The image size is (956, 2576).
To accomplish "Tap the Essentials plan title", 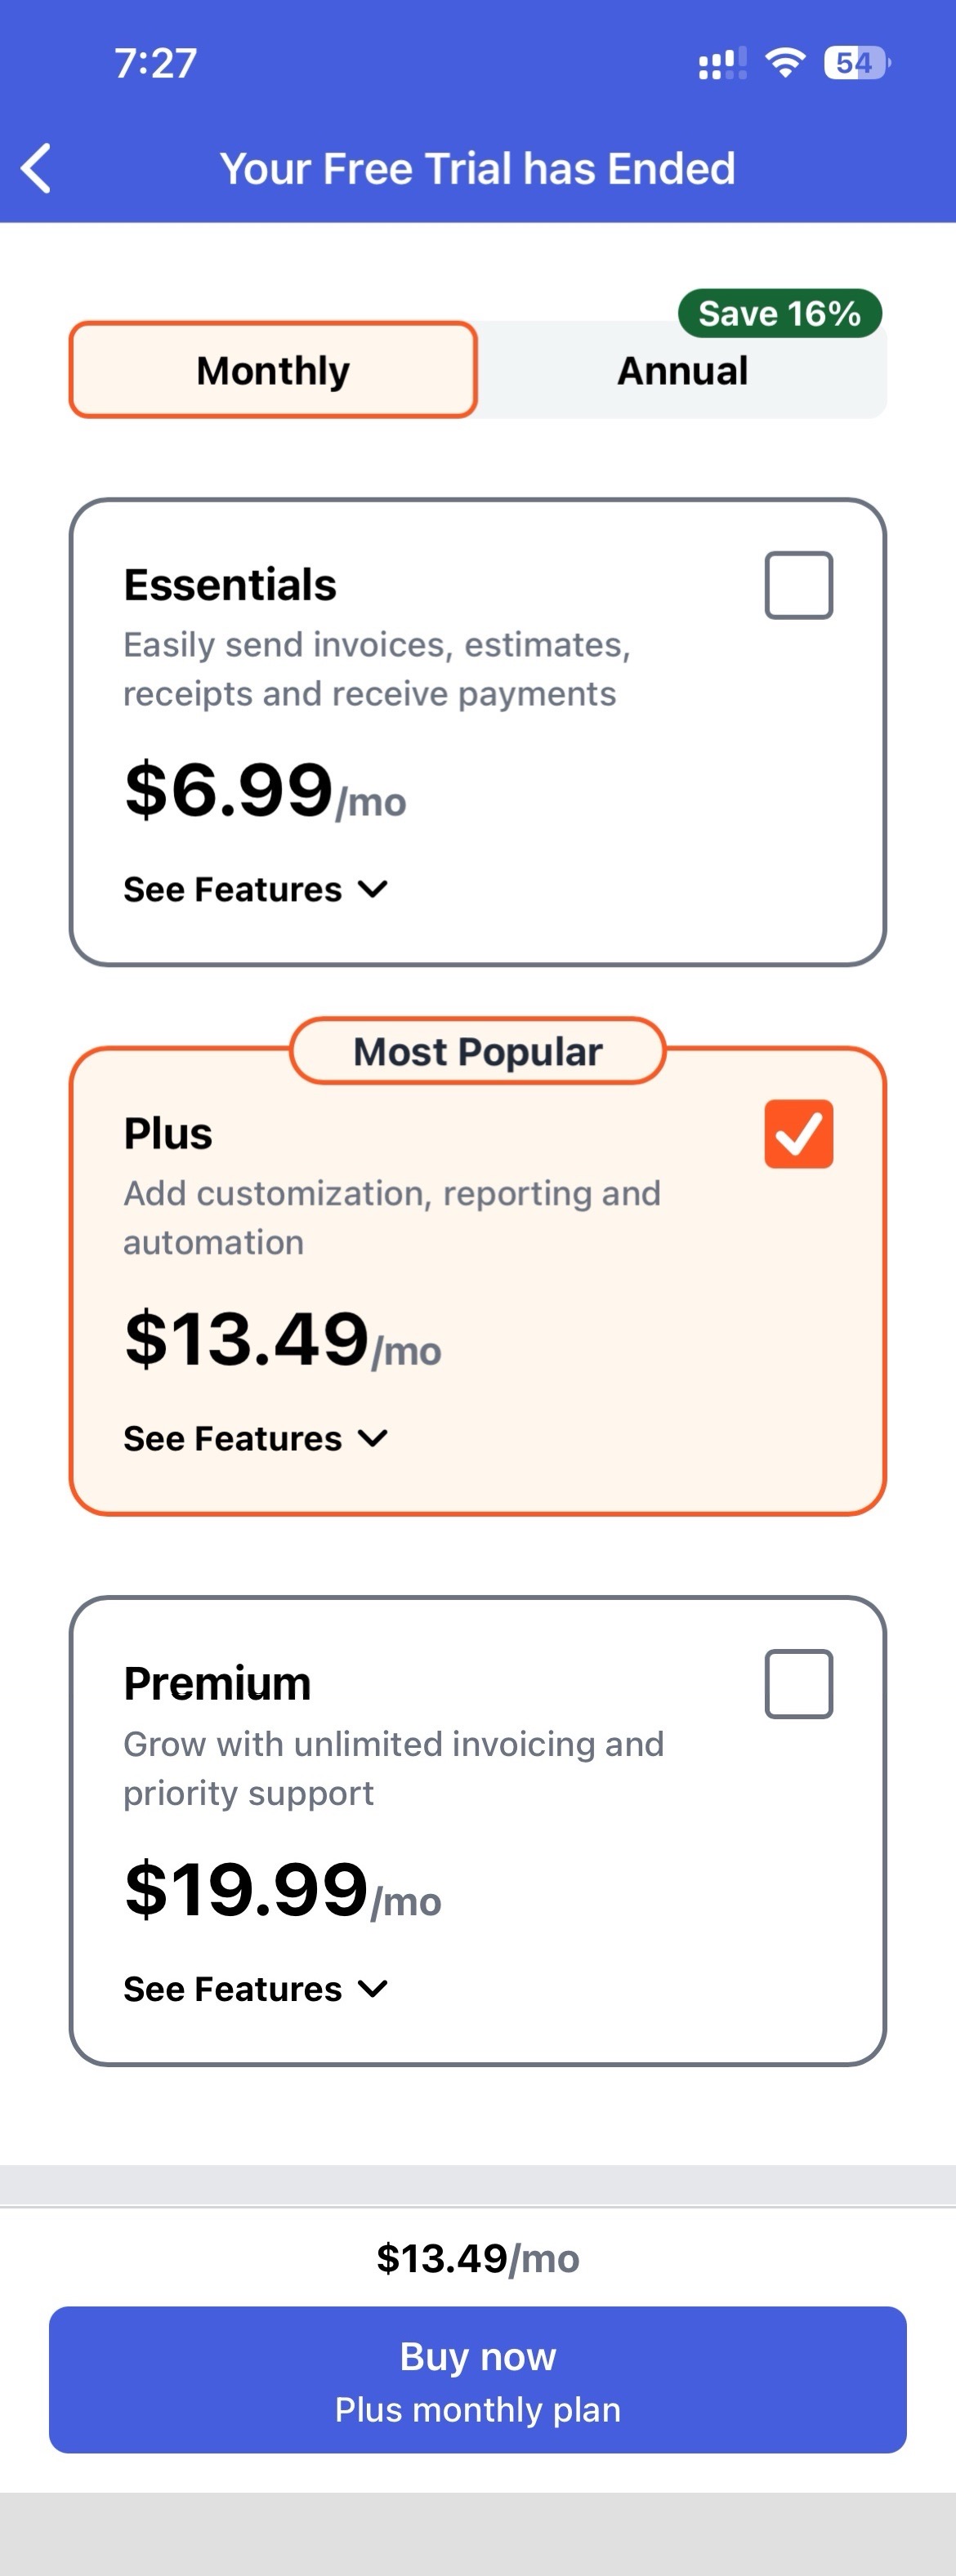I will [230, 585].
